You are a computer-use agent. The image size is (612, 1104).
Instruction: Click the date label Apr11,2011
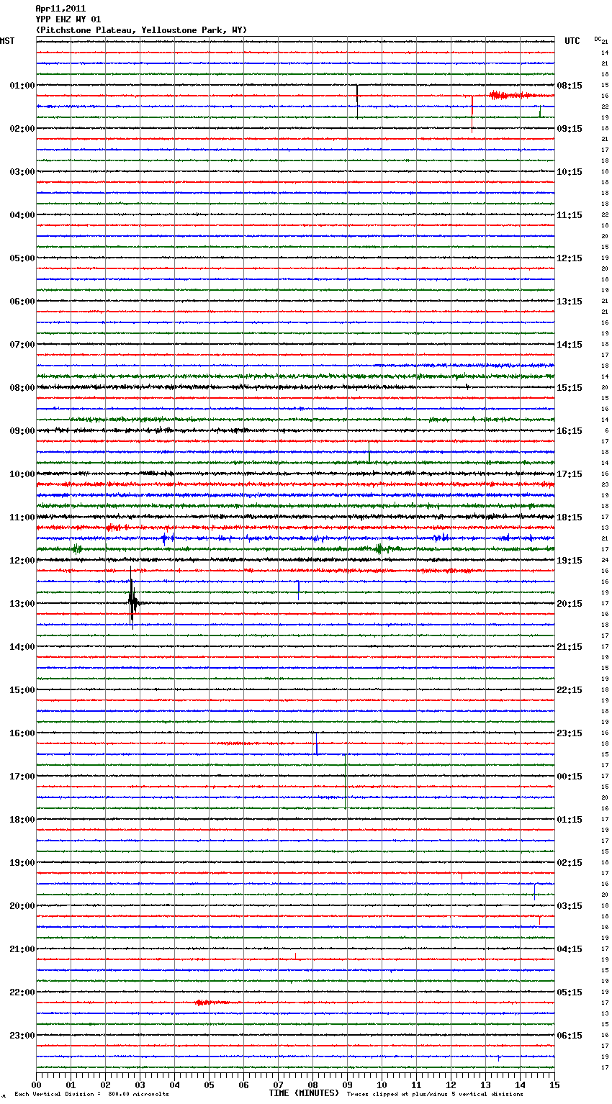click(60, 9)
